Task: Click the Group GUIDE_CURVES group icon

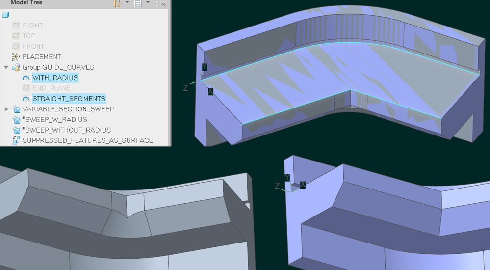Action: (x=16, y=67)
